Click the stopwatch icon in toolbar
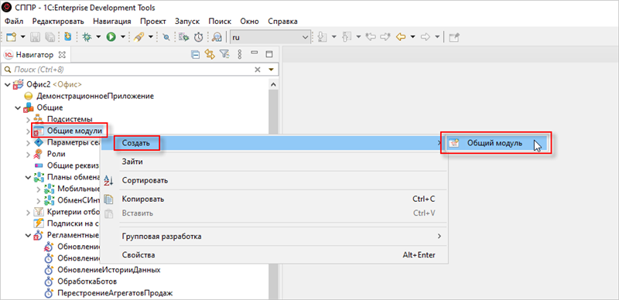Viewport: 619px width, 300px height. coord(198,37)
